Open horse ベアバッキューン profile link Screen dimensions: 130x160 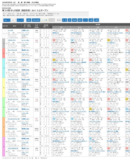pos(13,89)
